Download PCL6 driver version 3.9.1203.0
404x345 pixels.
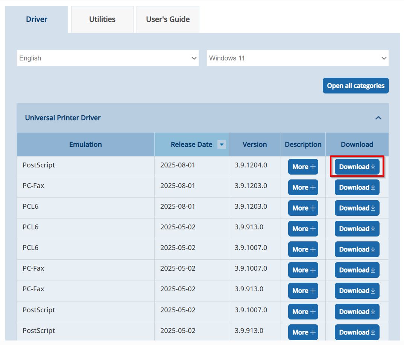pyautogui.click(x=357, y=208)
